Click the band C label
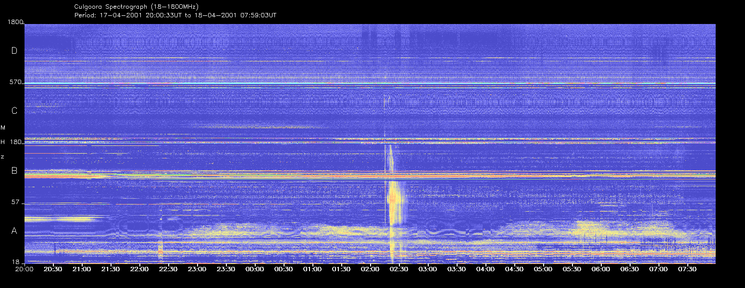This screenshot has width=745, height=288. click(x=14, y=111)
